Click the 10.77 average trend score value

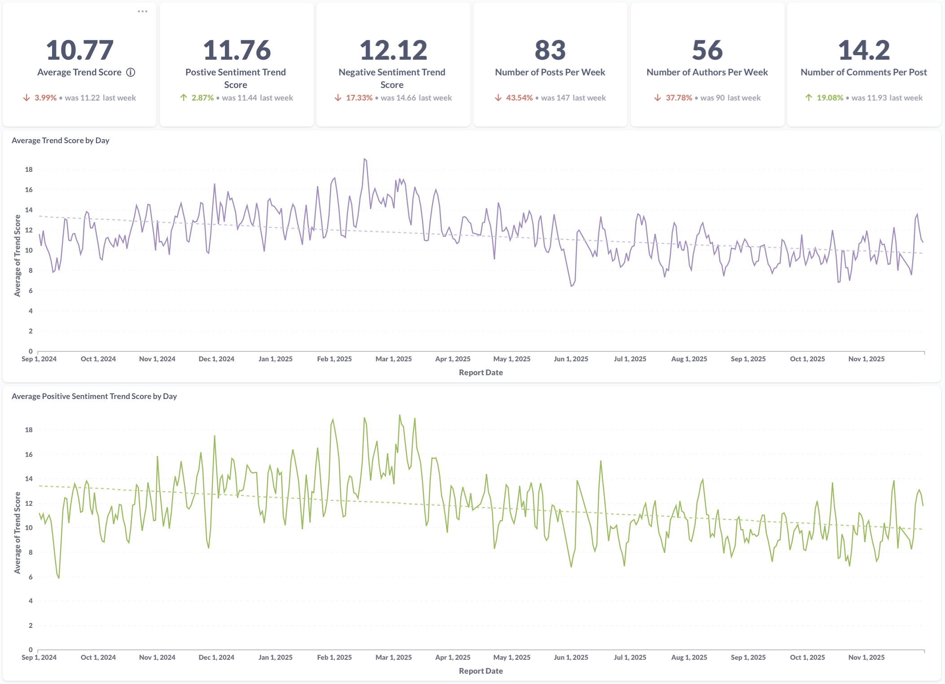point(79,50)
